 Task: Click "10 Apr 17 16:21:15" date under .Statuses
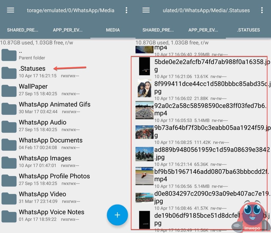38,76
